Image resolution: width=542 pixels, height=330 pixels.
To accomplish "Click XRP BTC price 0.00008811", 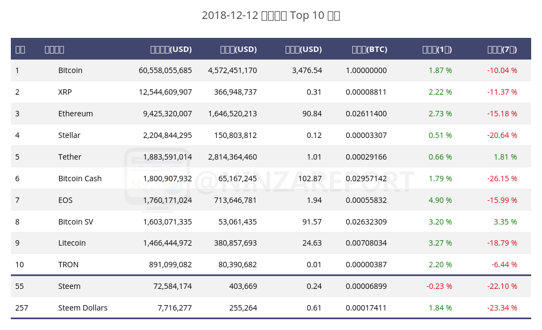I will tap(366, 92).
